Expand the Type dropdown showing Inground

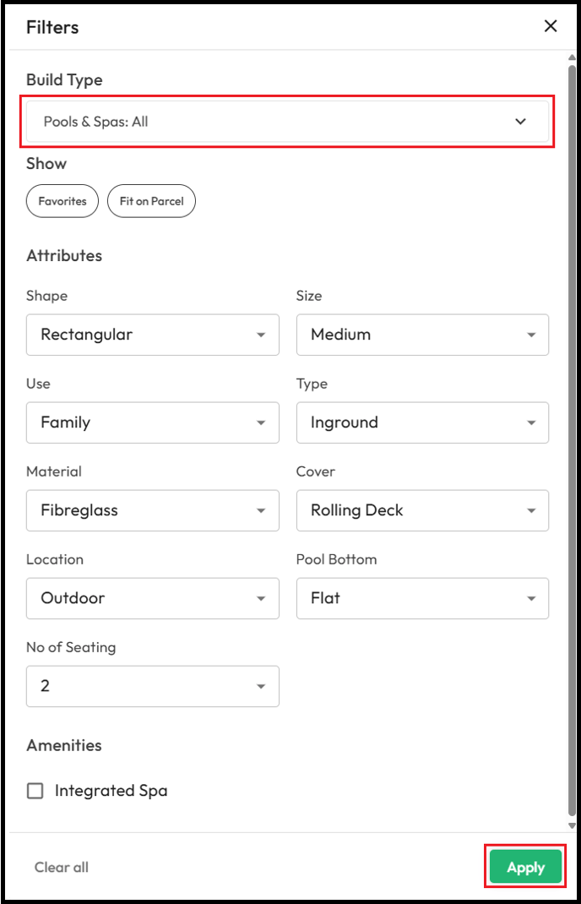point(422,422)
